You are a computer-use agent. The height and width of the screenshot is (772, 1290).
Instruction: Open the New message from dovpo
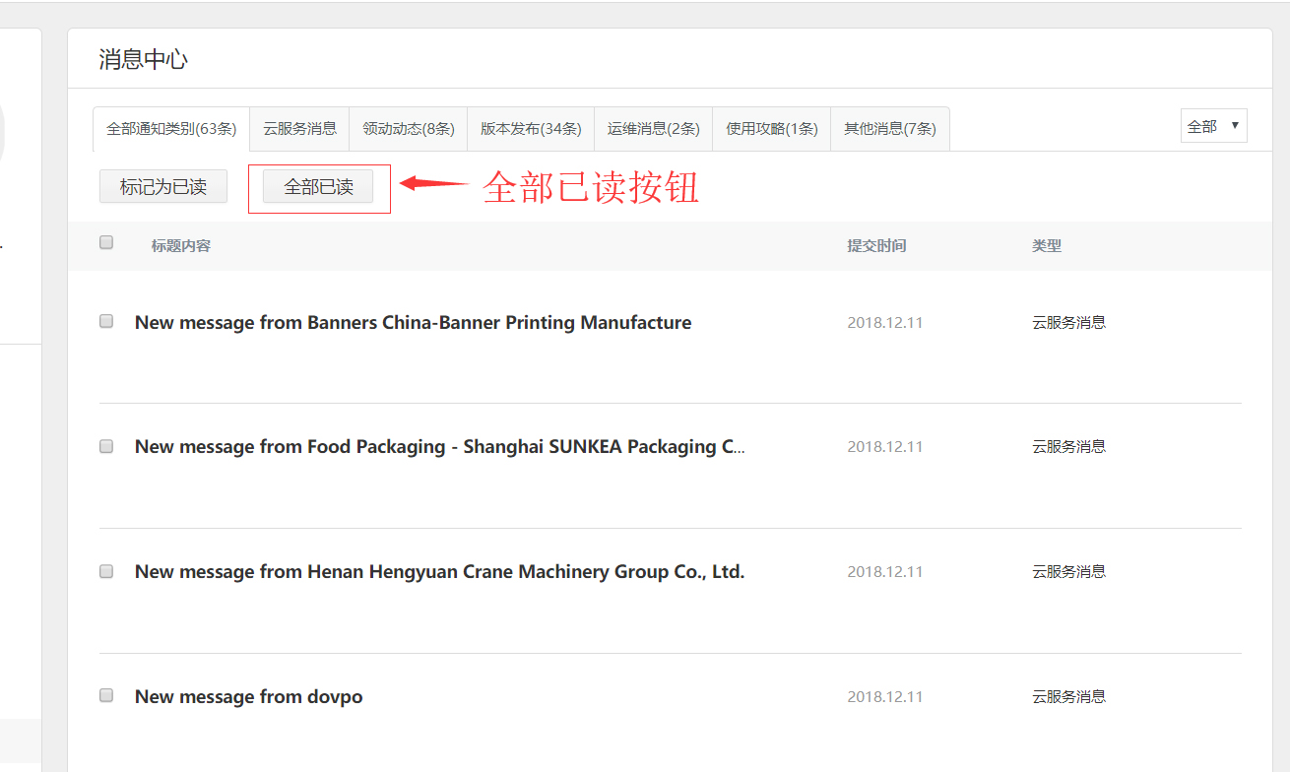point(248,697)
